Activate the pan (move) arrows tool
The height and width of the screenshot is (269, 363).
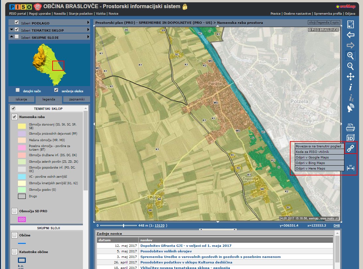351,77
